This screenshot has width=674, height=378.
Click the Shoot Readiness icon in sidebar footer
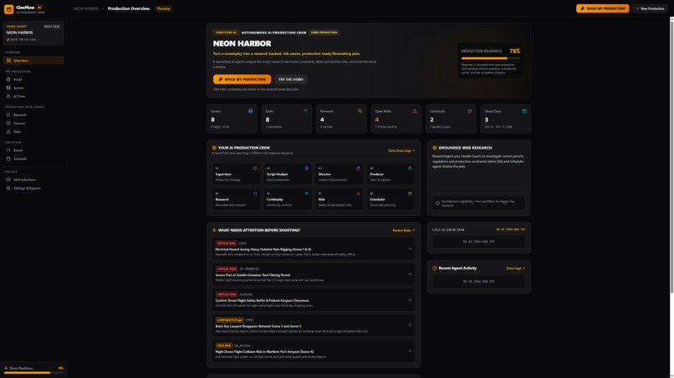6,368
